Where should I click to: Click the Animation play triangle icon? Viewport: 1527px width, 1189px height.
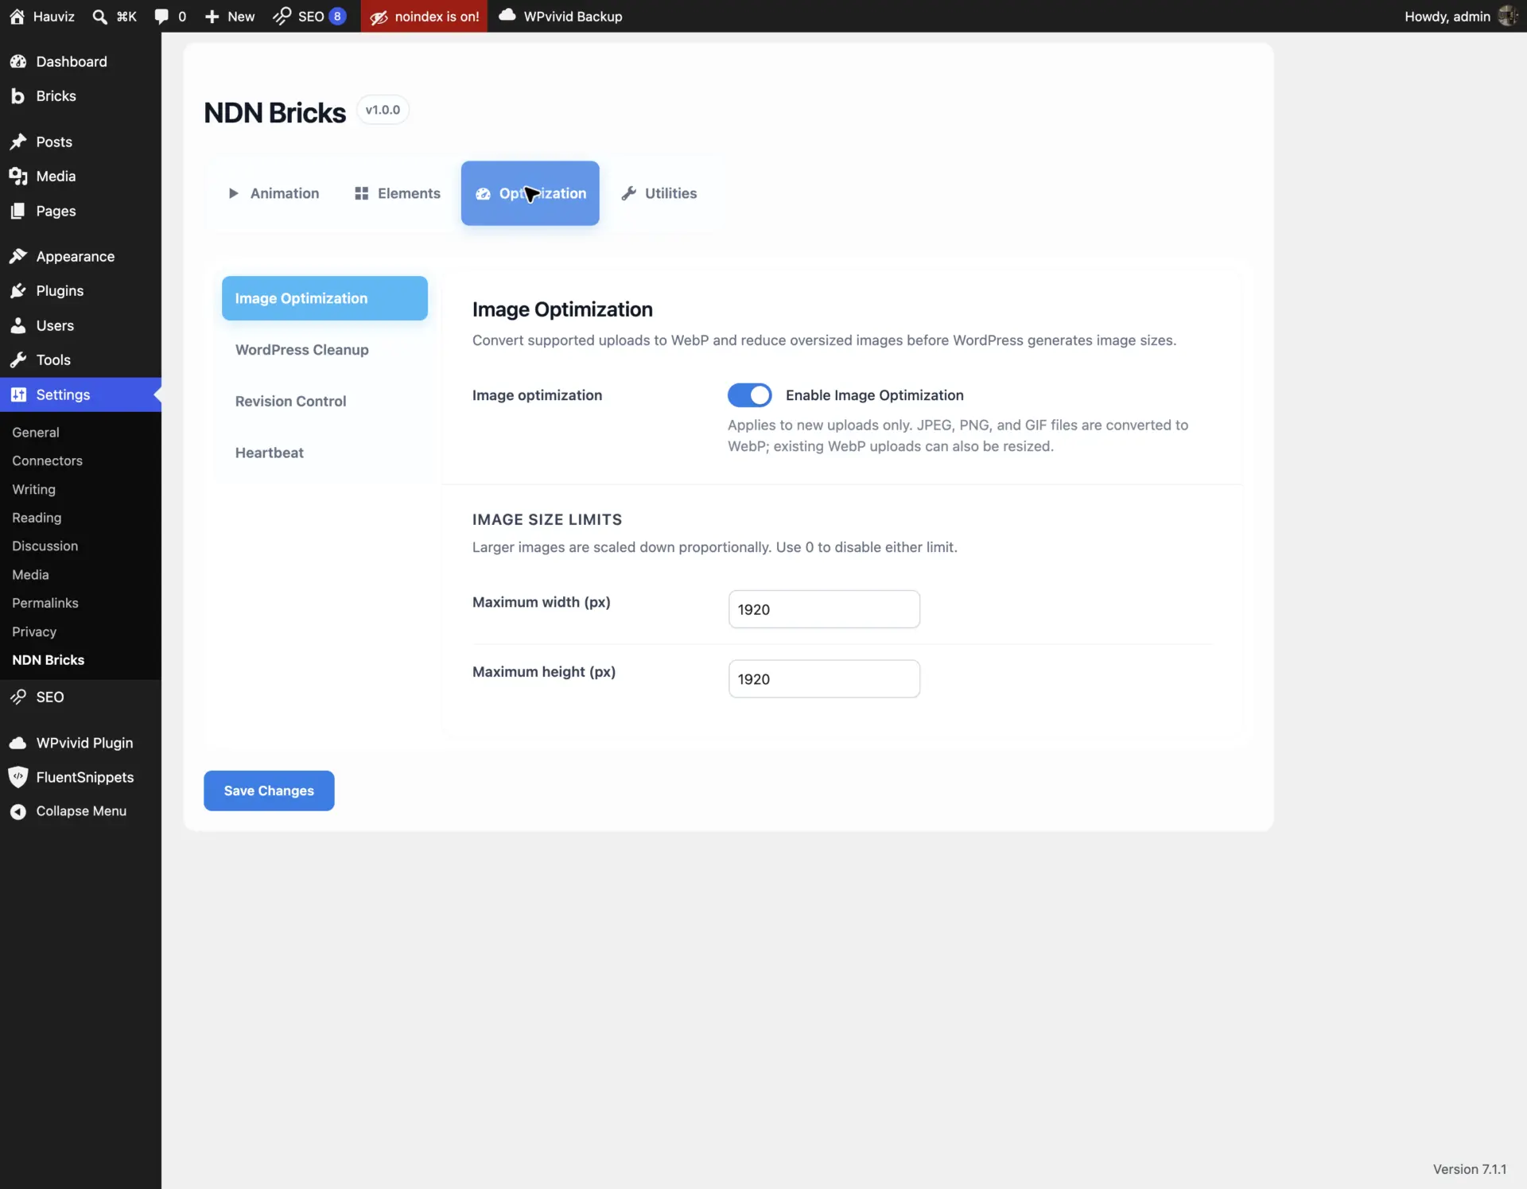pos(233,193)
